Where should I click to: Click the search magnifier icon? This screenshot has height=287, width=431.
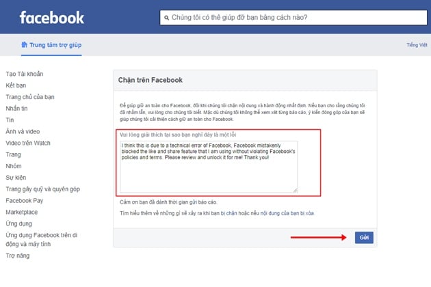point(166,18)
